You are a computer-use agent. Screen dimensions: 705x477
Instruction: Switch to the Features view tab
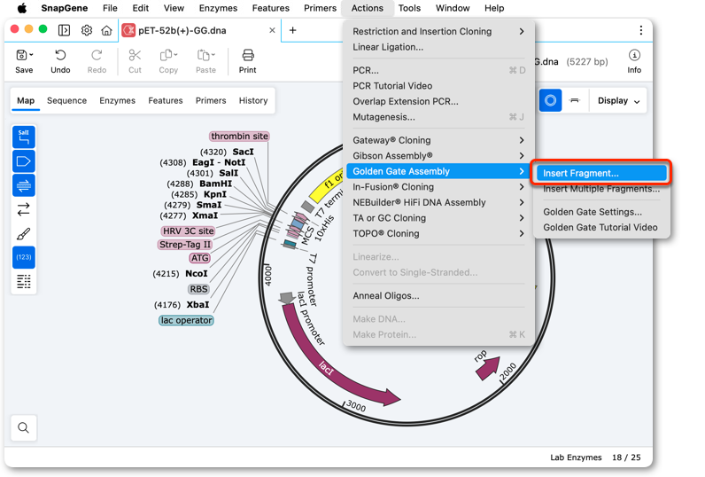(x=166, y=101)
